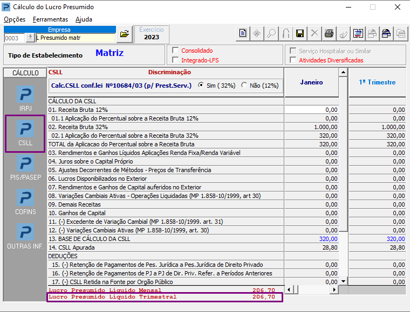
Task: Click the Receita Bruta 12% Janeiro field
Action: point(311,110)
